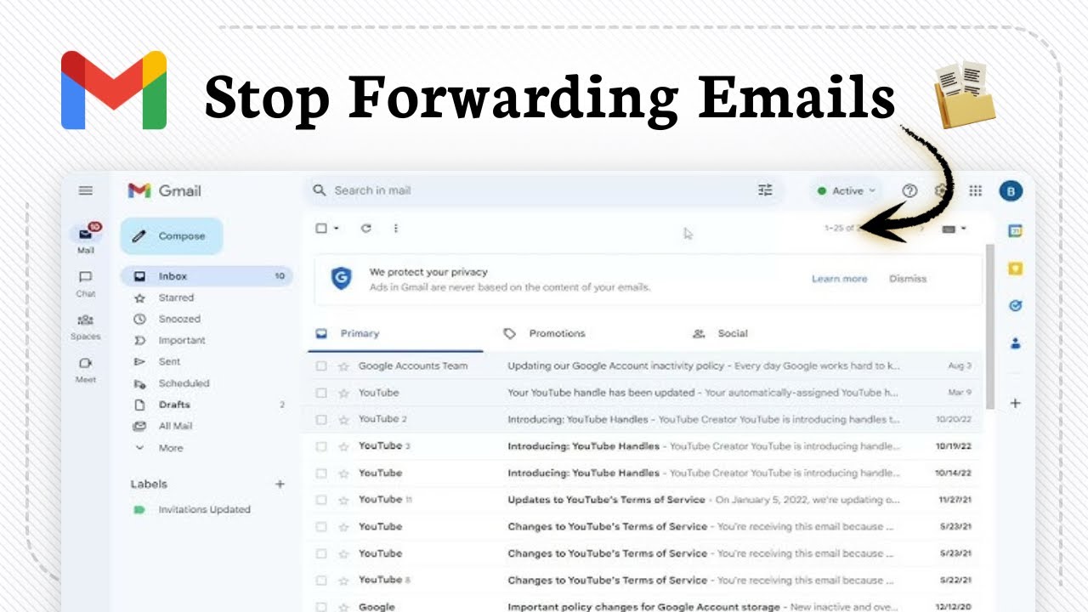Open Mail in the left rail
Image resolution: width=1088 pixels, height=612 pixels.
[x=86, y=239]
